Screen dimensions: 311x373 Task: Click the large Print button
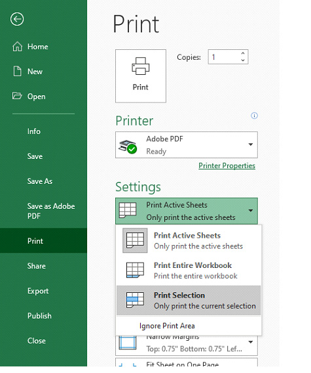pyautogui.click(x=141, y=76)
